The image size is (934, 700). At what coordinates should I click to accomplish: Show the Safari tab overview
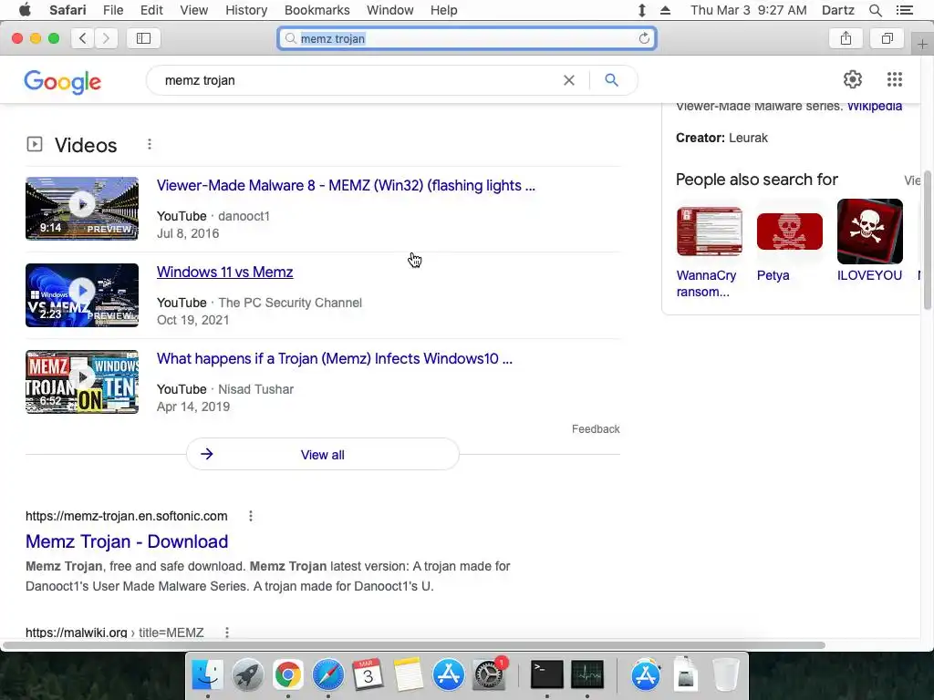[x=887, y=38]
